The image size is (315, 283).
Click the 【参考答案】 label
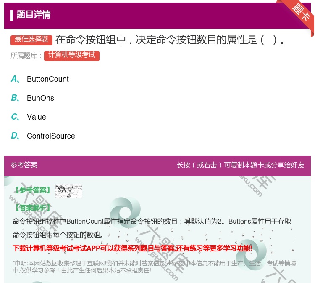tap(33, 190)
